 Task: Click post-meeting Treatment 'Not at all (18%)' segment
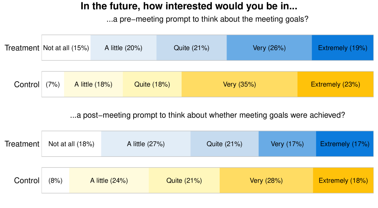[71, 144]
